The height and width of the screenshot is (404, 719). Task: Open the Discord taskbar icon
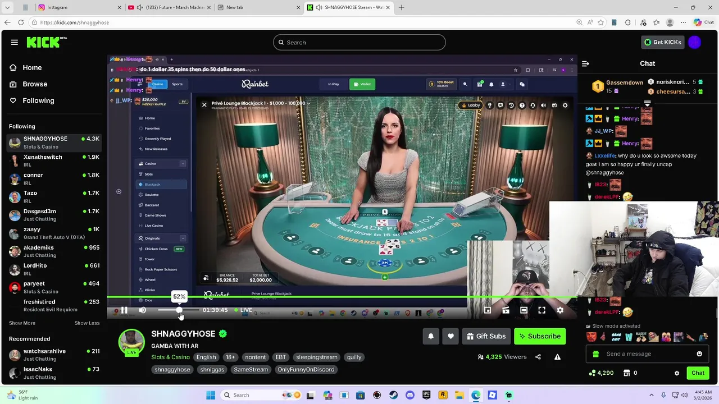tap(410, 395)
